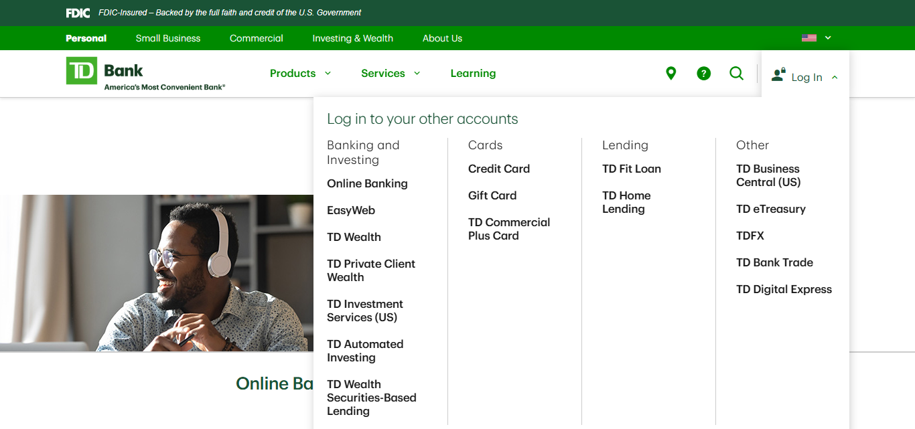This screenshot has width=915, height=429.
Task: Select Credit Card login
Action: point(499,169)
